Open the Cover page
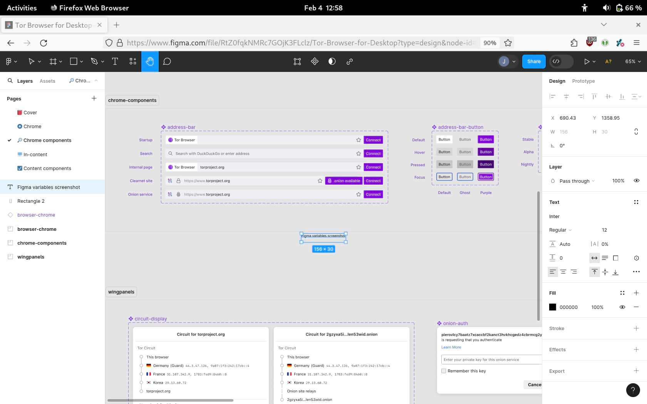 [x=30, y=113]
